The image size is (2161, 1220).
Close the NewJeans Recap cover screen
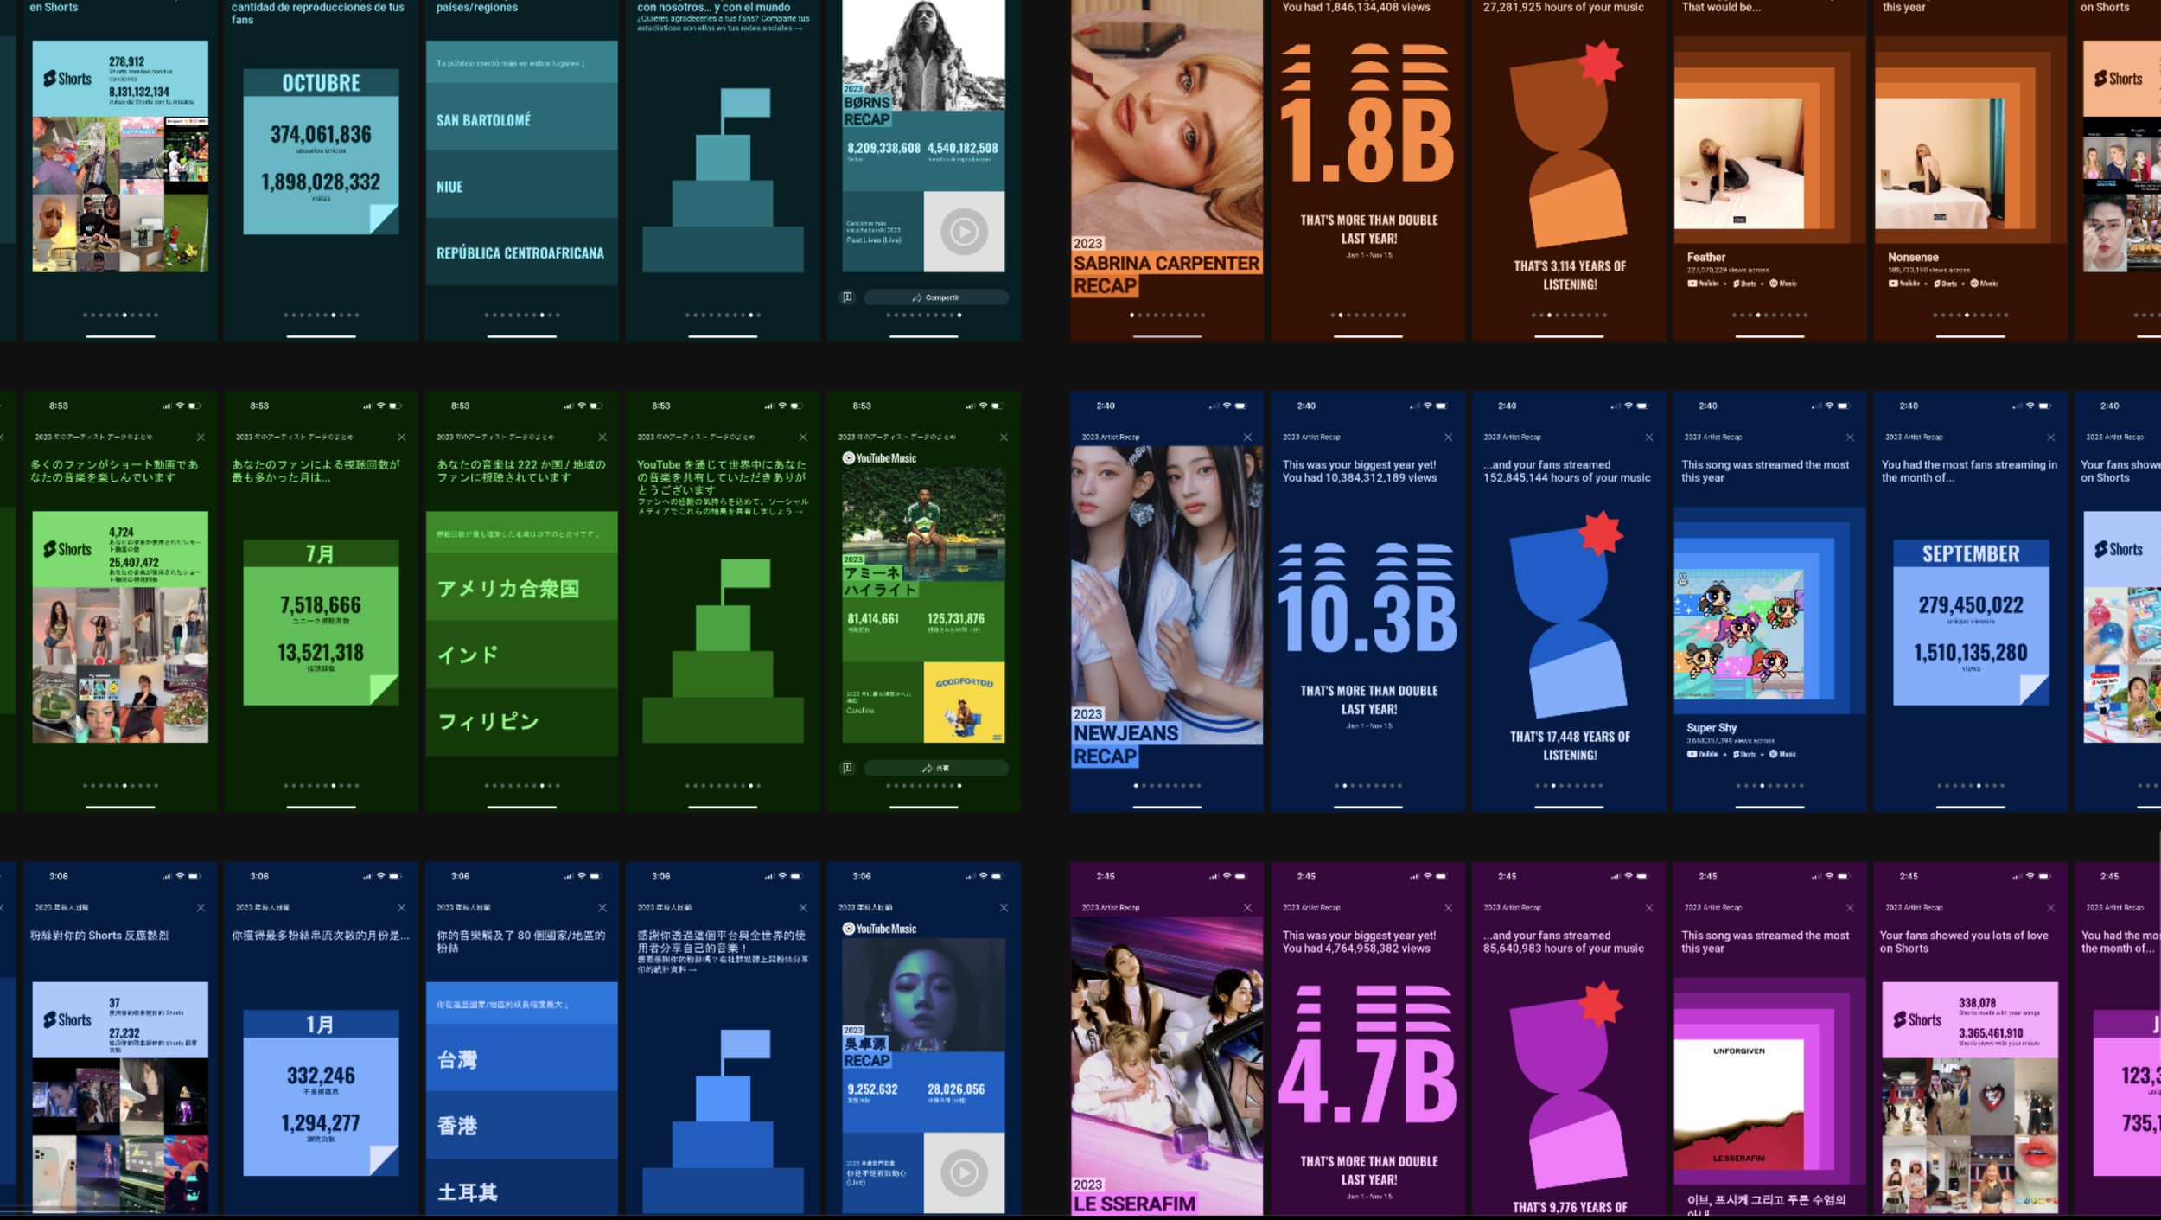1247,438
